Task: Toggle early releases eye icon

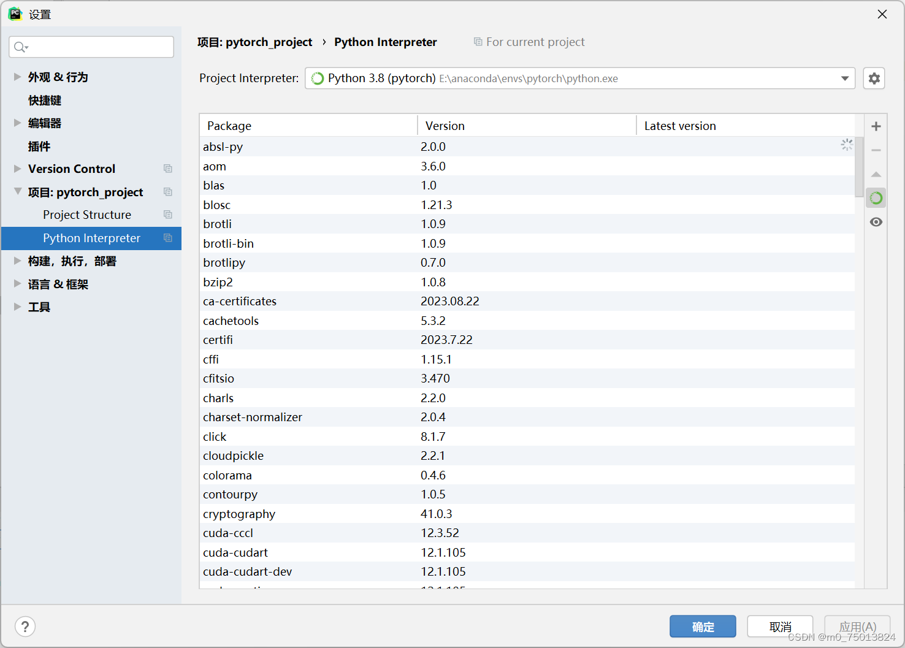Action: click(x=876, y=221)
